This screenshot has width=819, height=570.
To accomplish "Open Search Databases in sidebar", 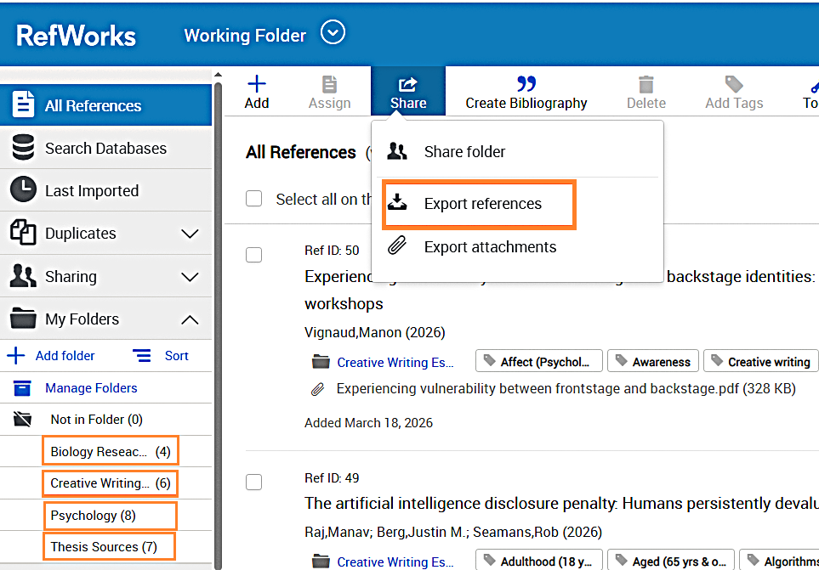I will [105, 149].
